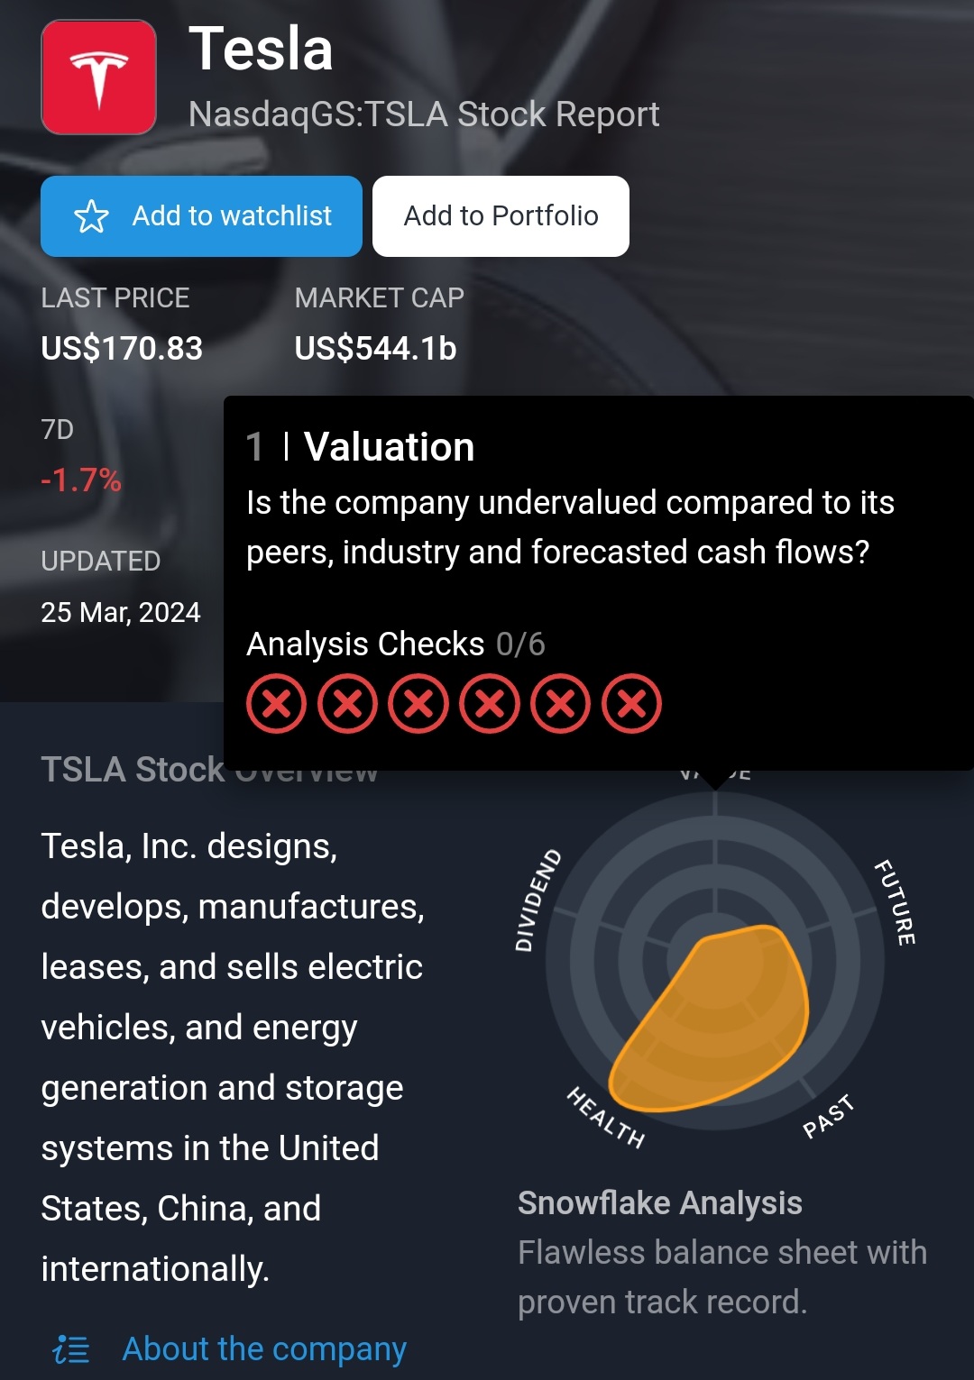Click the first failed analysis check icon

(277, 703)
